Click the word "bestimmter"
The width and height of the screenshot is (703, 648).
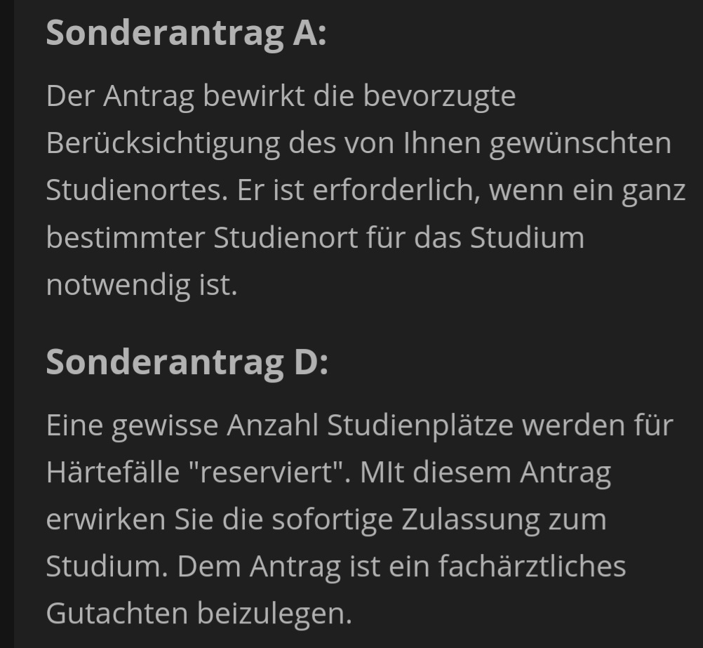click(x=126, y=237)
